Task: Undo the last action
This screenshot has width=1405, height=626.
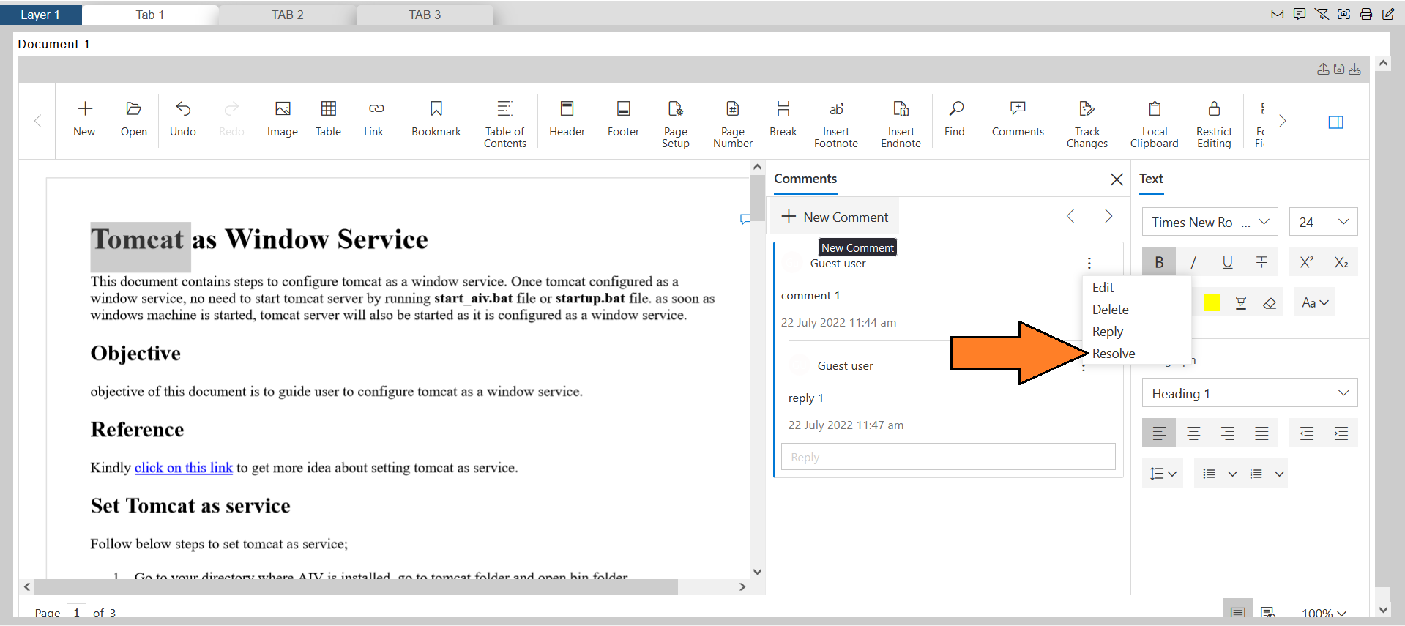Action: 183,119
